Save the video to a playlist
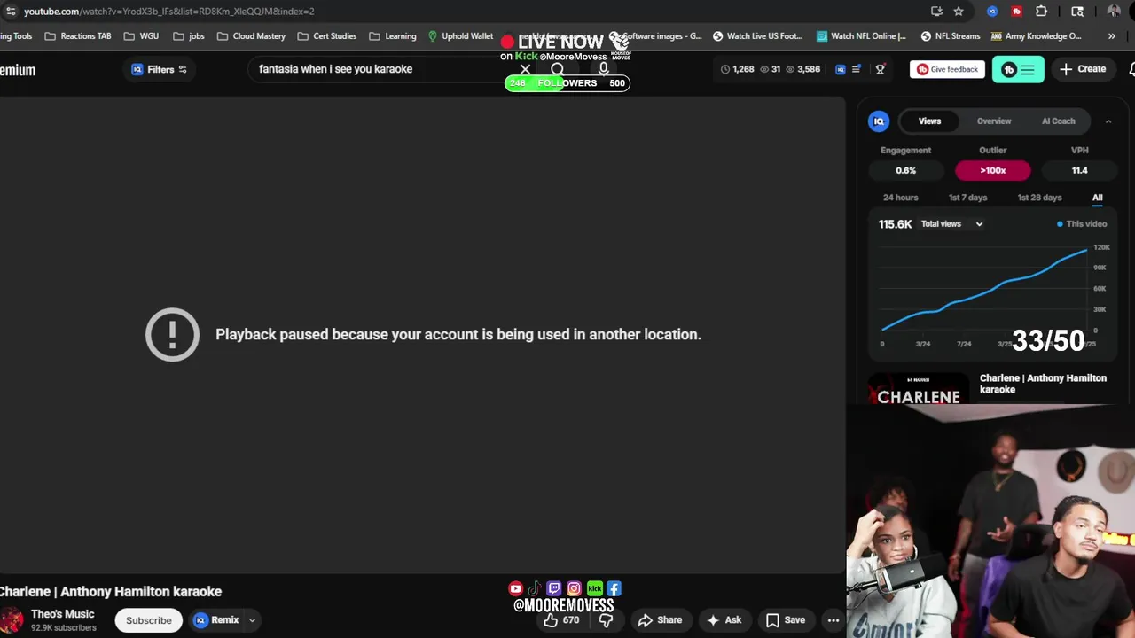 pyautogui.click(x=786, y=620)
